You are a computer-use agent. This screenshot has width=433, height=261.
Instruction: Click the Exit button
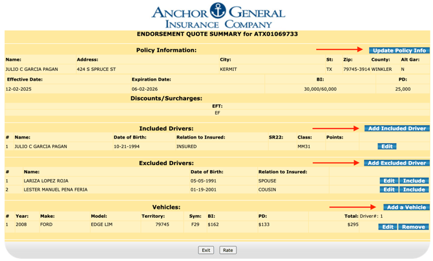point(206,250)
